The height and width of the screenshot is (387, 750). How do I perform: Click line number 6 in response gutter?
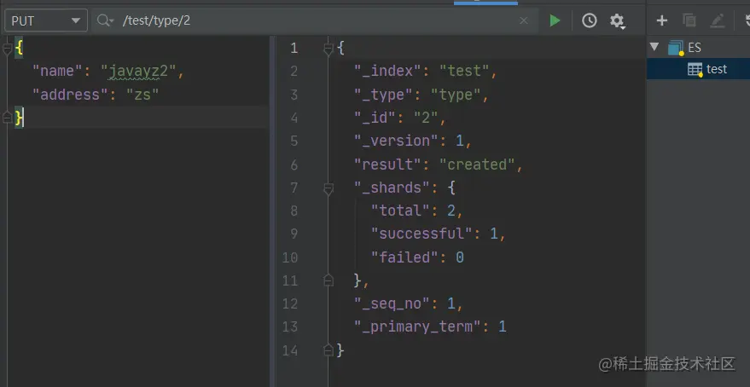pos(294,165)
